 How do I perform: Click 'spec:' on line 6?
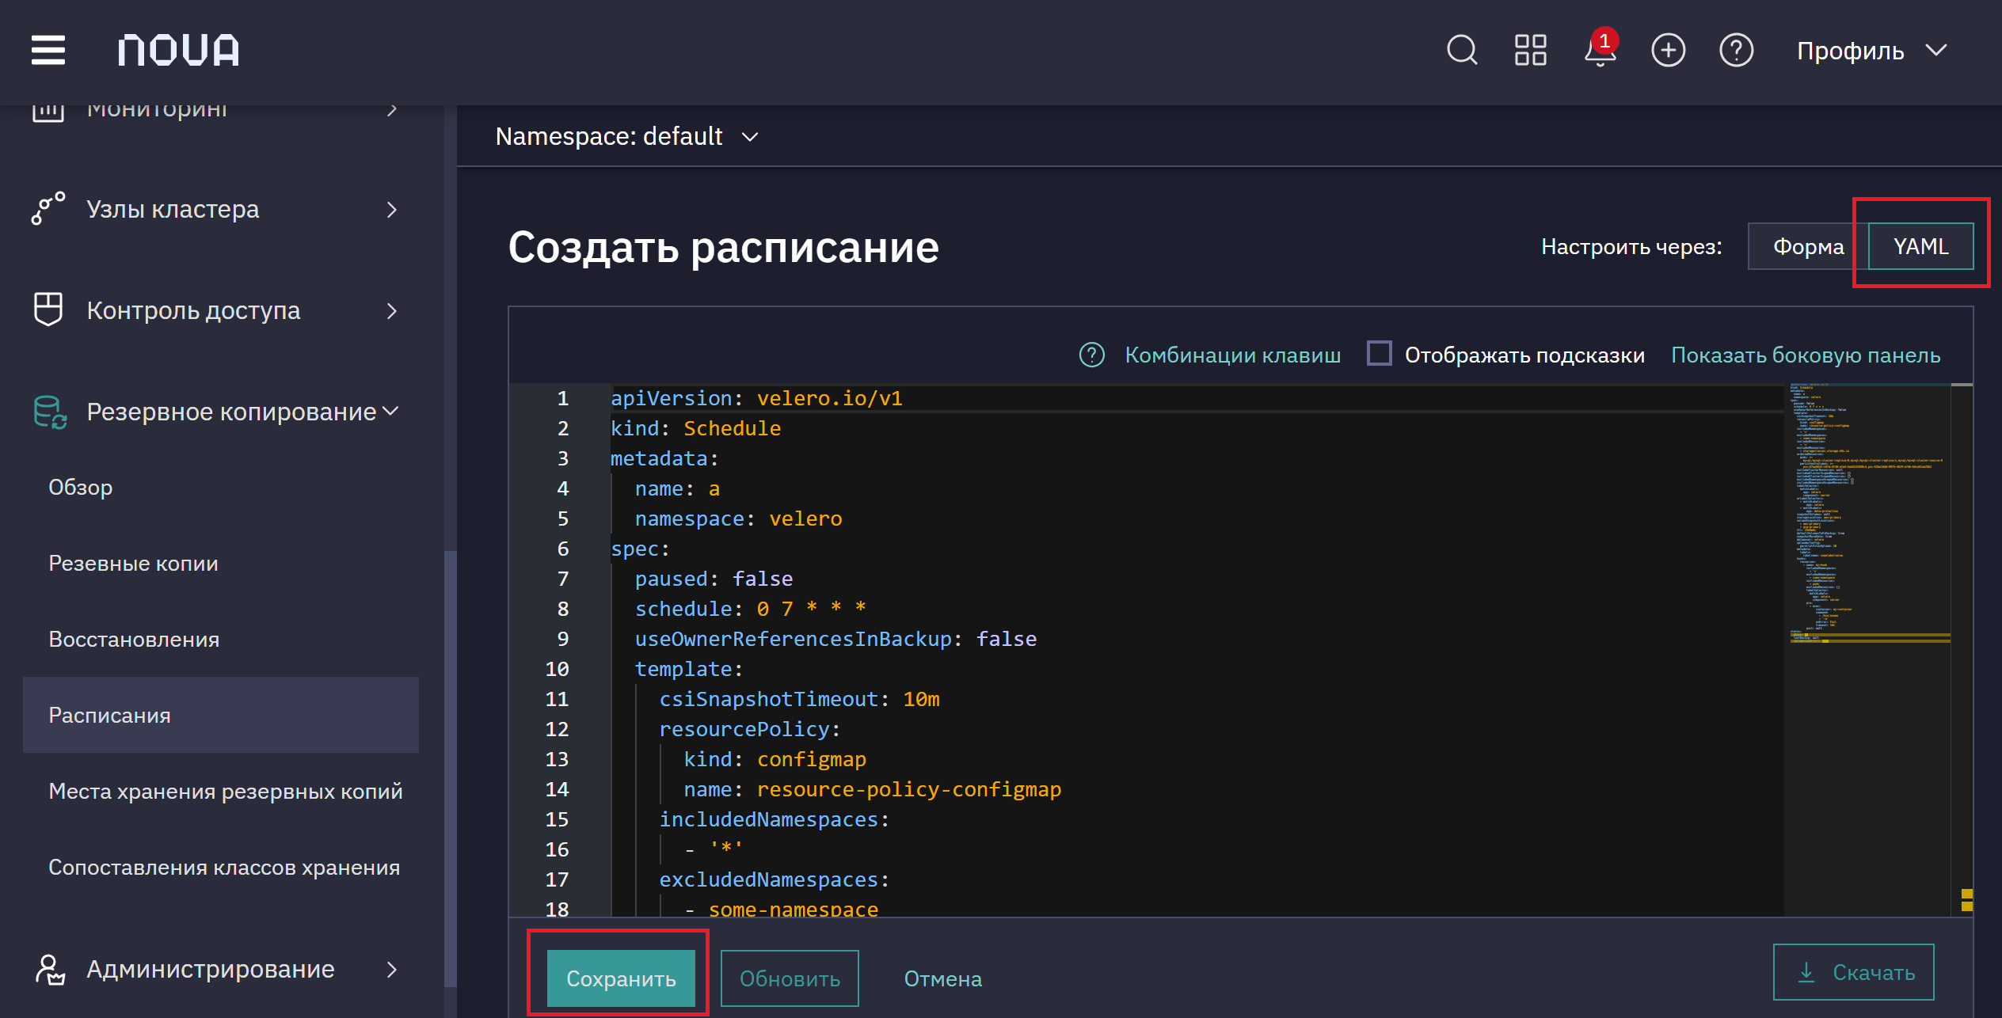pyautogui.click(x=640, y=549)
